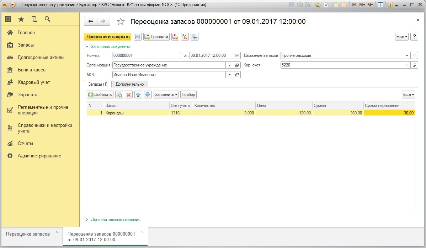The width and height of the screenshot is (426, 248).
Task: Click the Номер input field
Action: [147, 55]
